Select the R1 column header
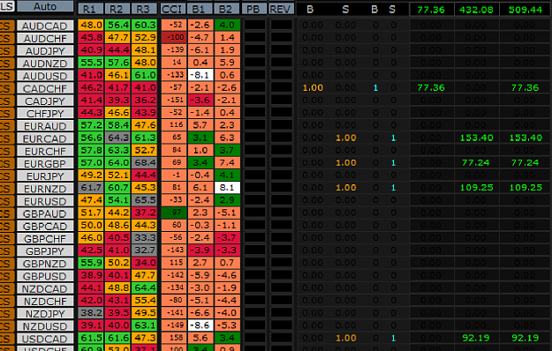The image size is (552, 351). click(x=91, y=9)
